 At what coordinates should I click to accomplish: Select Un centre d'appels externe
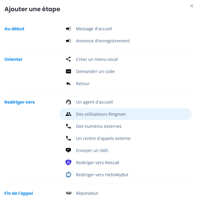coord(125,138)
